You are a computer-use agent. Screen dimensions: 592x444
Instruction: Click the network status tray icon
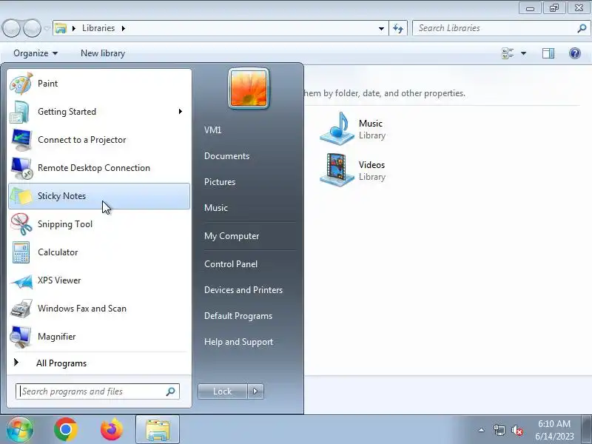coord(499,430)
